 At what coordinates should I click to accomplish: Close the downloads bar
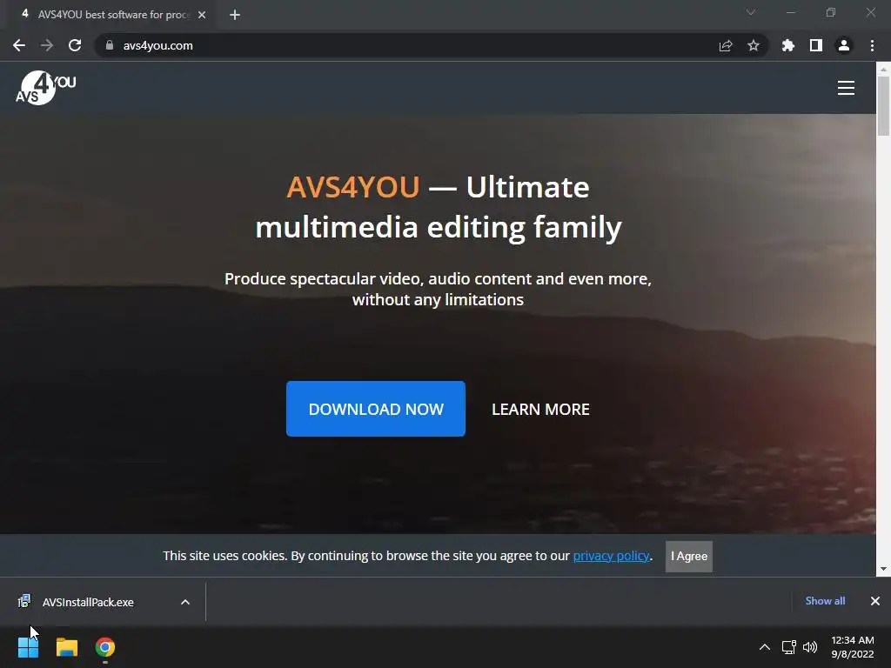click(875, 601)
